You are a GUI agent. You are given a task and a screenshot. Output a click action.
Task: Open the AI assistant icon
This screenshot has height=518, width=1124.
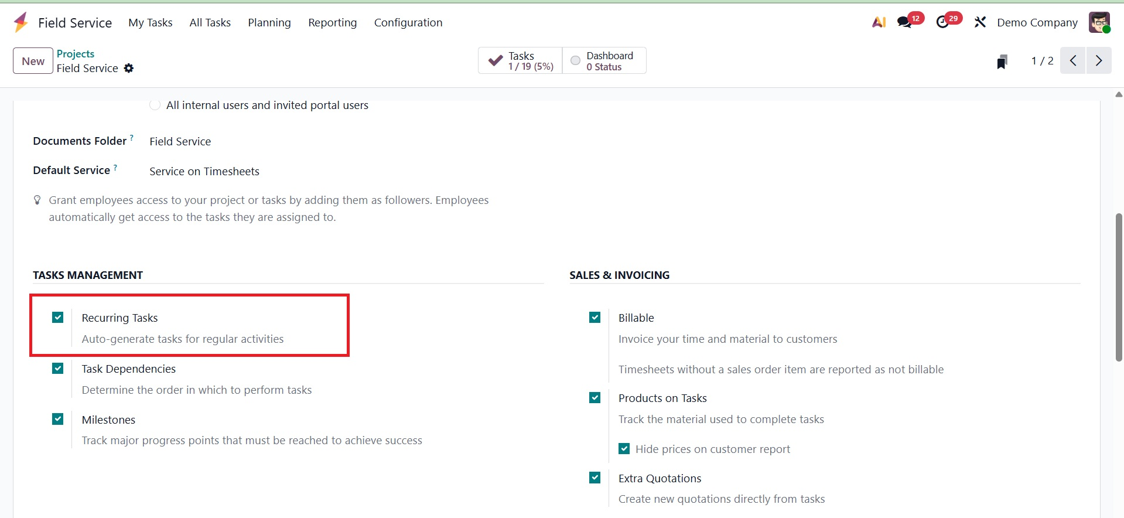click(x=879, y=22)
